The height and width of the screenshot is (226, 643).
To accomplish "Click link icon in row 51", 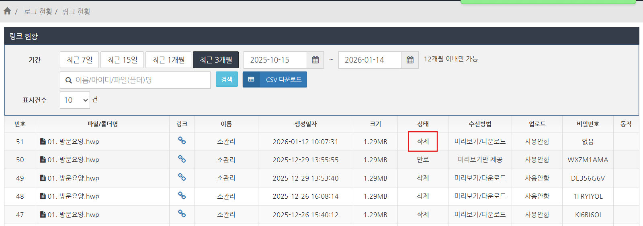I will pyautogui.click(x=182, y=140).
